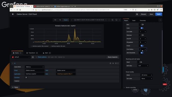The height and width of the screenshot is (97, 172).
Task: Refresh the dashboard panel
Action: point(116,20)
